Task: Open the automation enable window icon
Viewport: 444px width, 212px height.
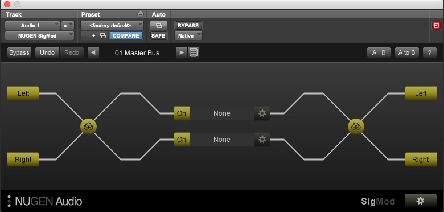Action: tap(159, 26)
